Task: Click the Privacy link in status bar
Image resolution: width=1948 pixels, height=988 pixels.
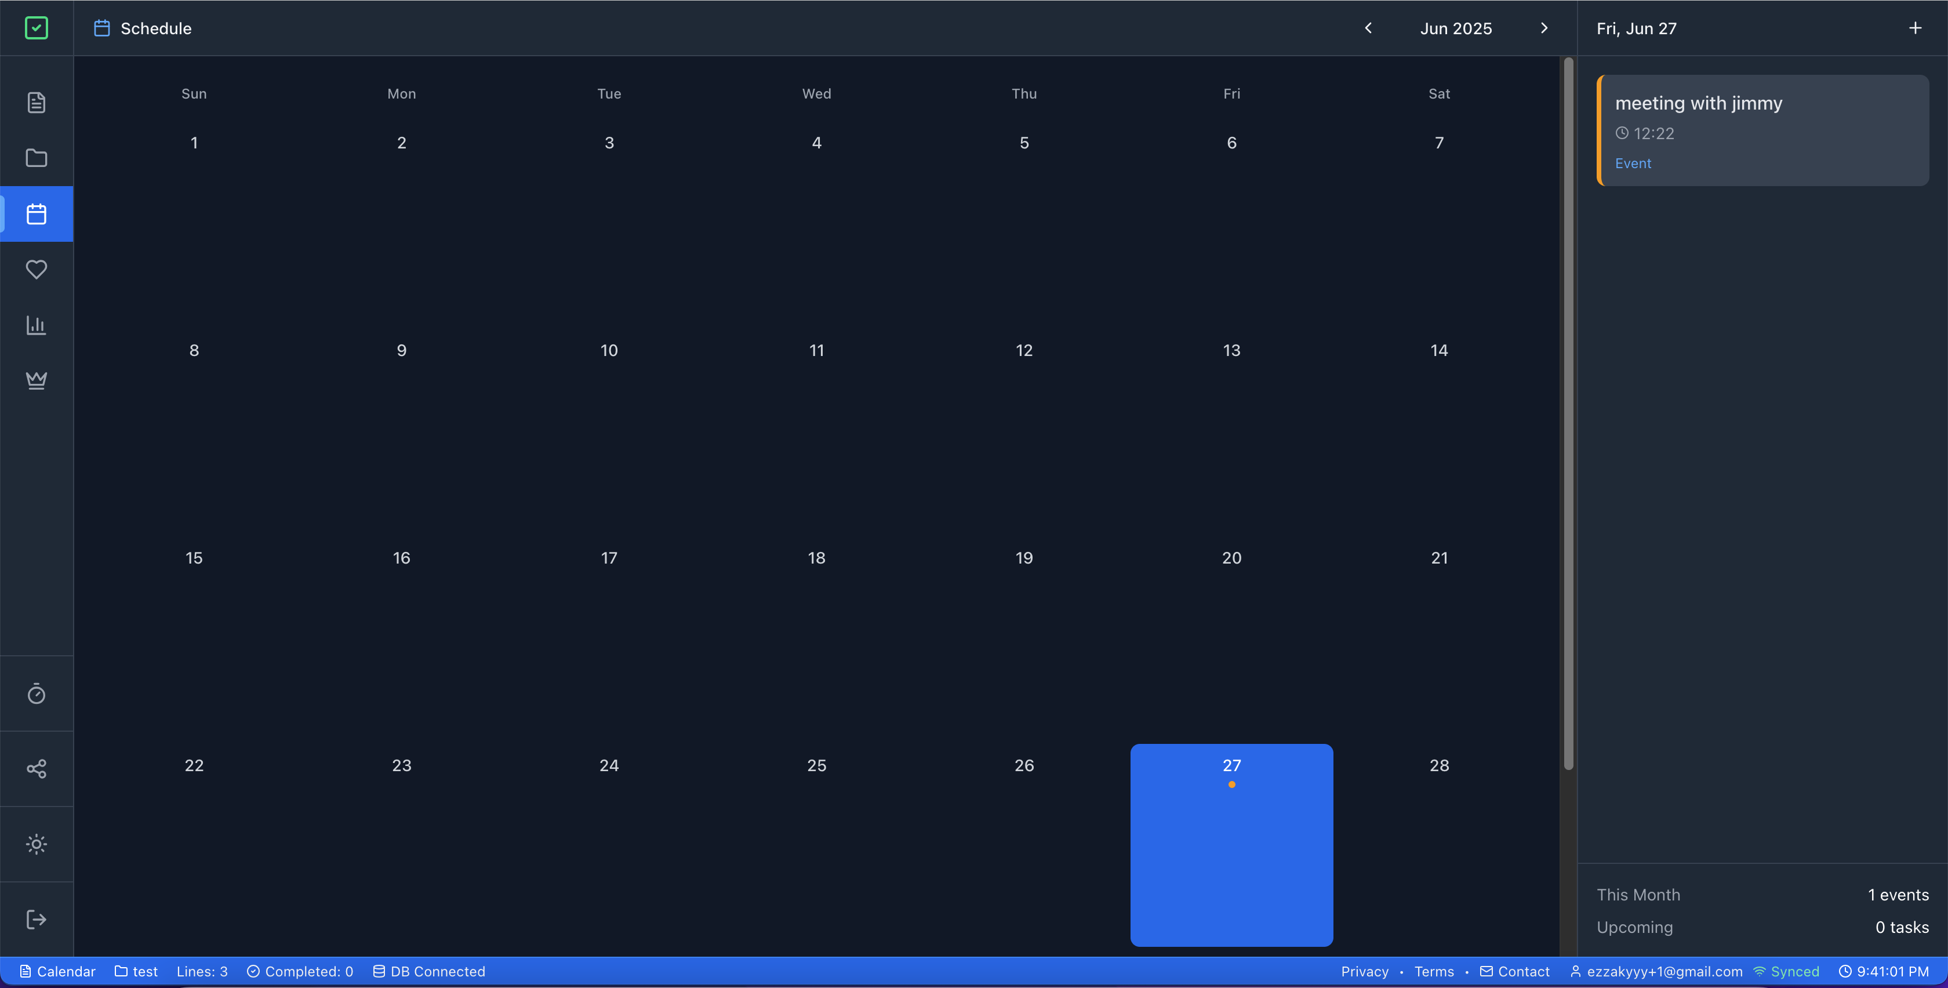Action: [1364, 971]
